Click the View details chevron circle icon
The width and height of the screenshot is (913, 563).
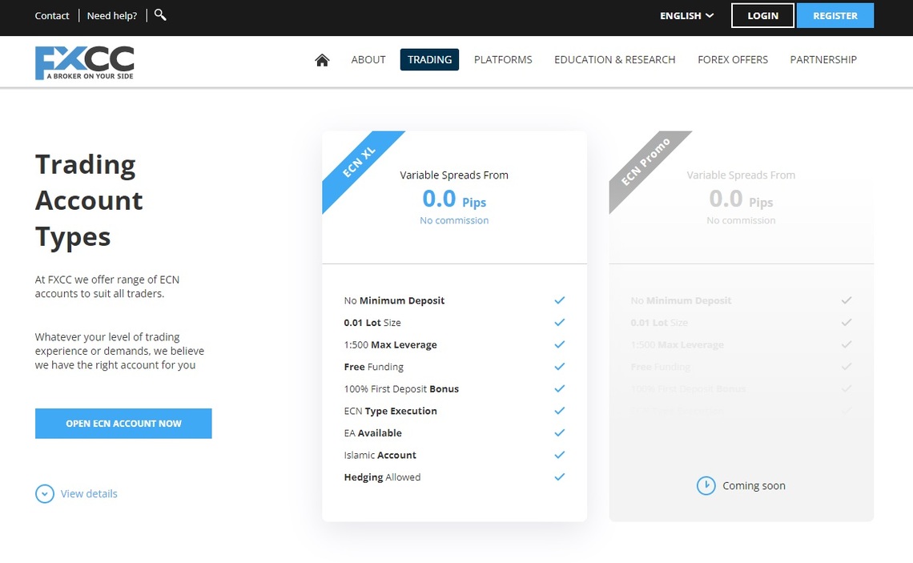(45, 493)
